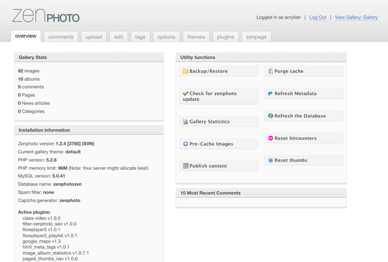
Task: Click the Gallery Stats panel header
Action: pyautogui.click(x=89, y=57)
